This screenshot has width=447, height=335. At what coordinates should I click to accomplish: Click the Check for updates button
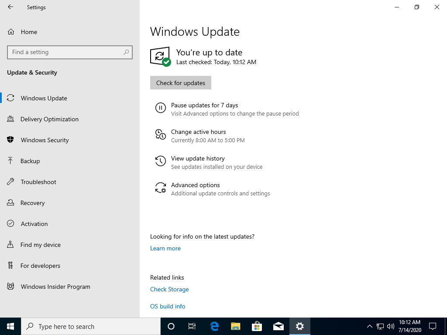[181, 82]
